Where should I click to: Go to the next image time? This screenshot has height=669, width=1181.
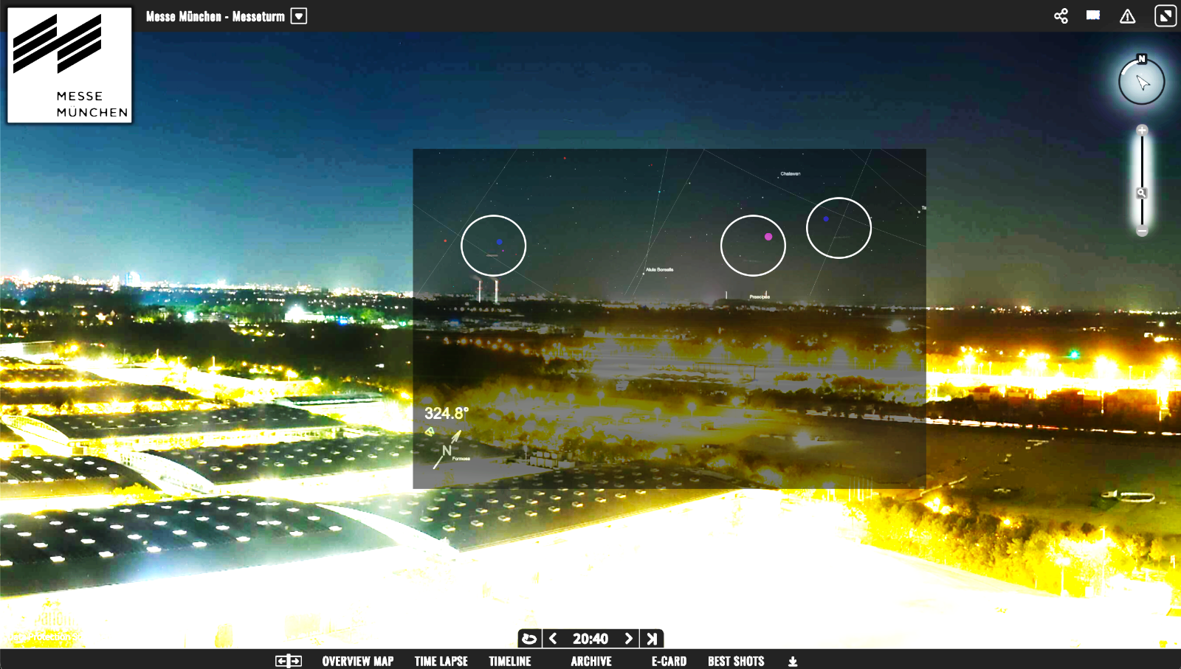629,639
